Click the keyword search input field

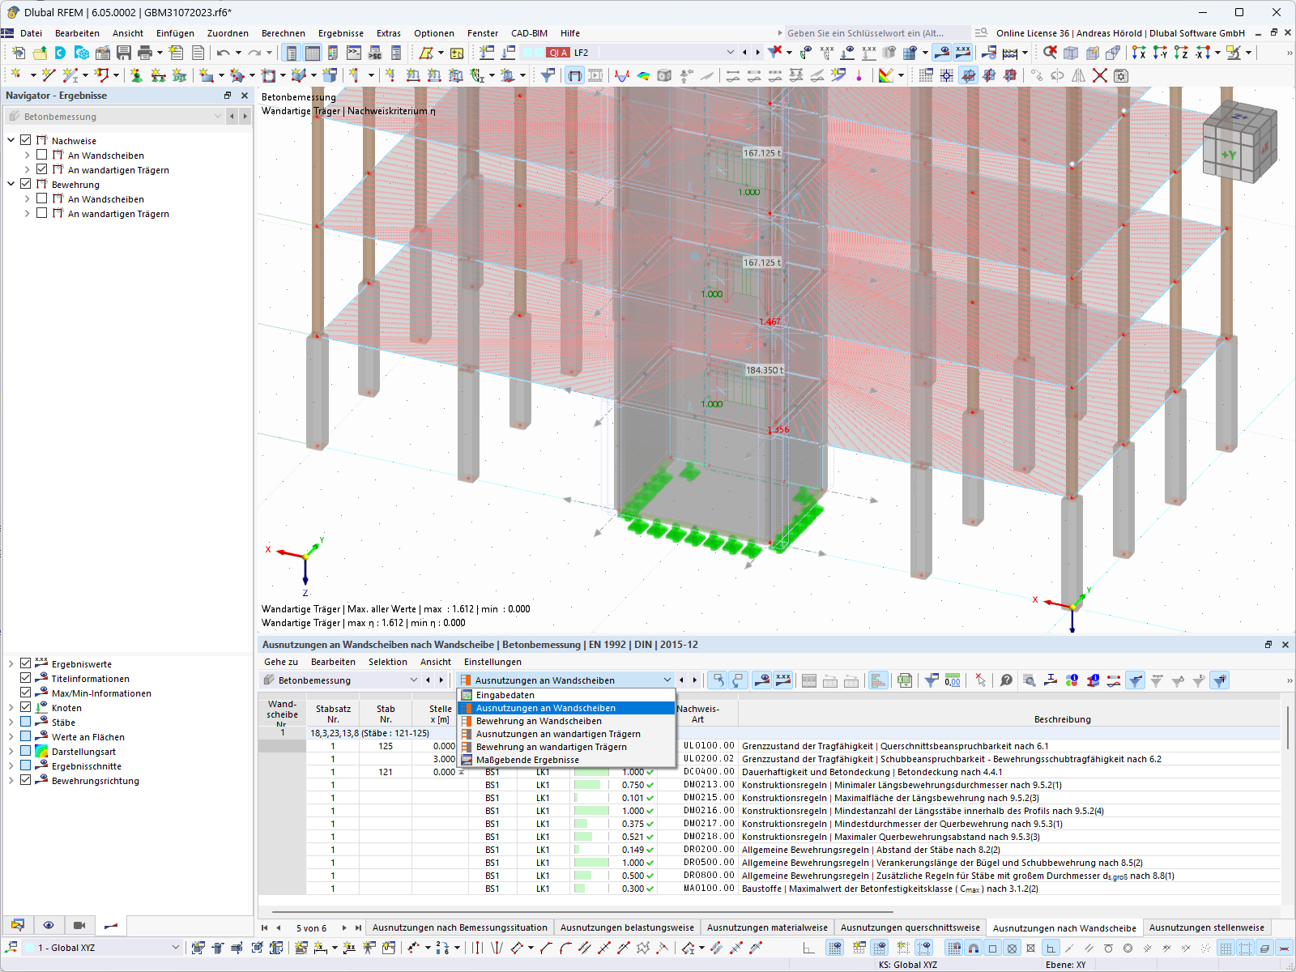click(x=875, y=33)
